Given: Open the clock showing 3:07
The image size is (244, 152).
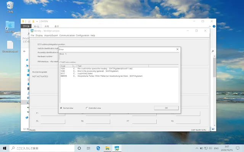Looking at the screenshot, I should coord(227,148).
